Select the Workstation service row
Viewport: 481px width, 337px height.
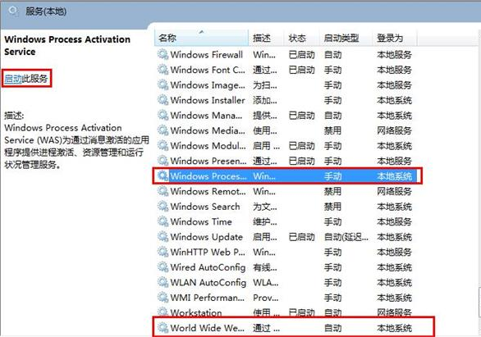point(287,312)
